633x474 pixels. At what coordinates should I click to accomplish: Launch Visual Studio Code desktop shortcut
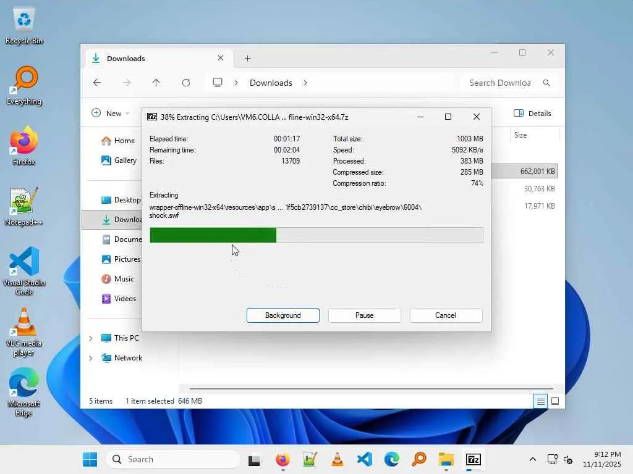[x=24, y=271]
